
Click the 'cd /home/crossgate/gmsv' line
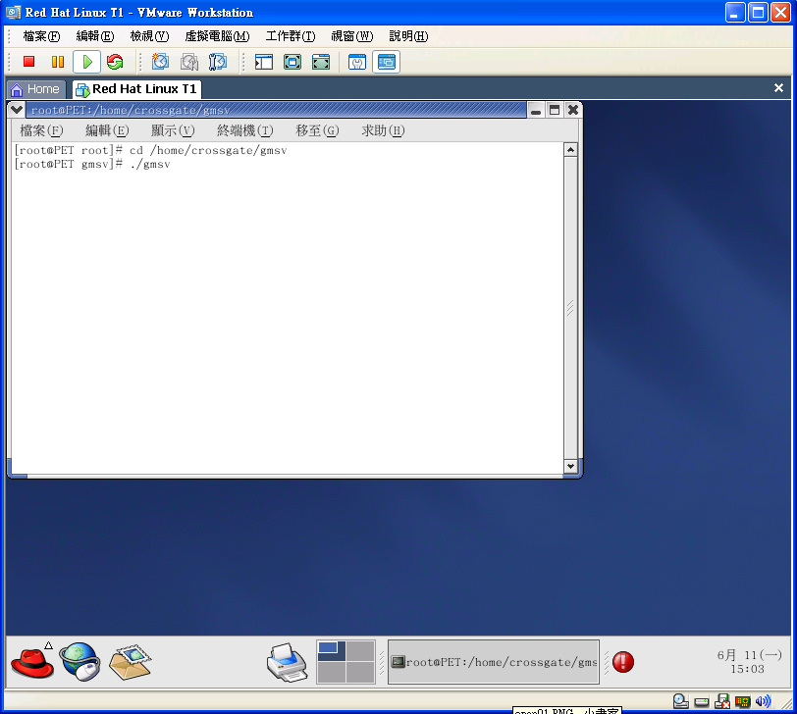(208, 150)
